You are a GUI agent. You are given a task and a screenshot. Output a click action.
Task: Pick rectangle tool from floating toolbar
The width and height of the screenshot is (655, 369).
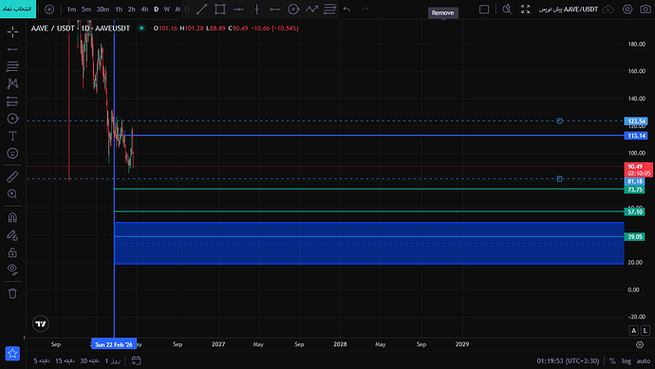(x=220, y=9)
